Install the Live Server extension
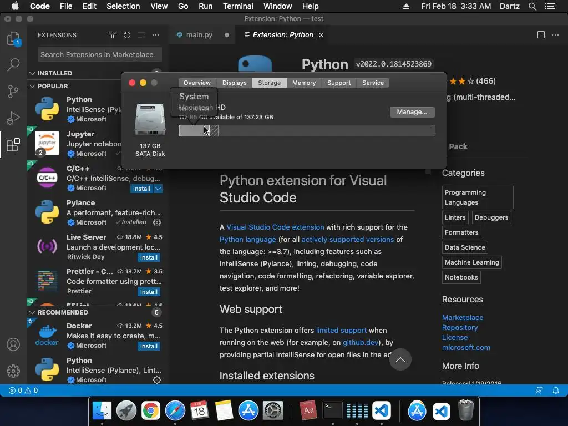 click(x=149, y=257)
